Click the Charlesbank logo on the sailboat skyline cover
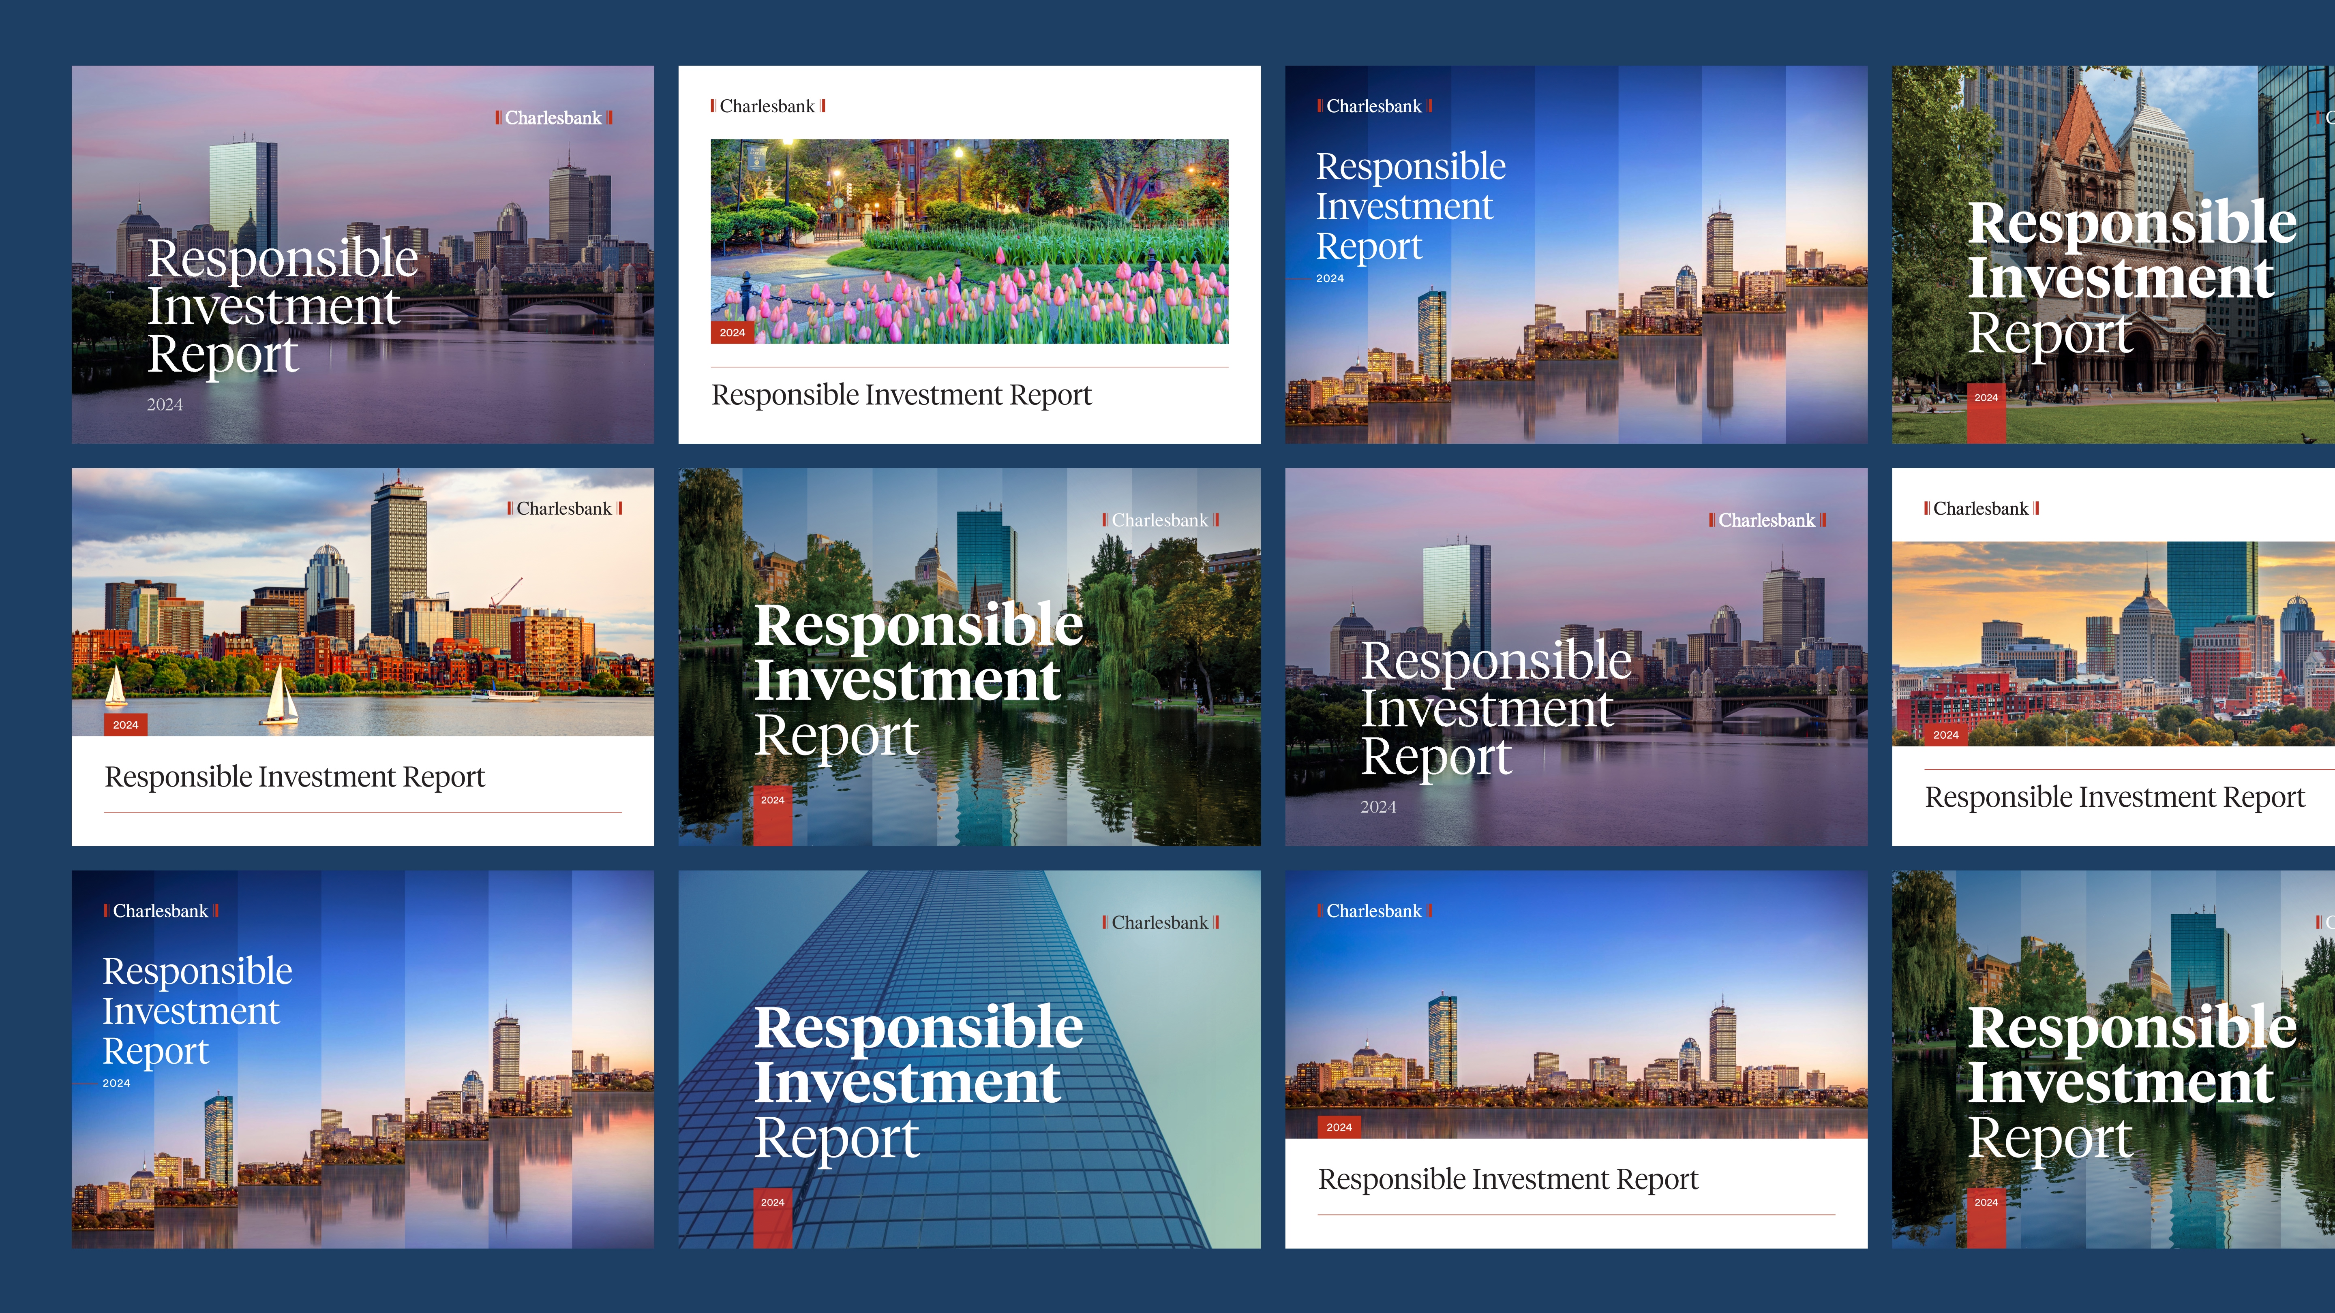 pyautogui.click(x=565, y=508)
